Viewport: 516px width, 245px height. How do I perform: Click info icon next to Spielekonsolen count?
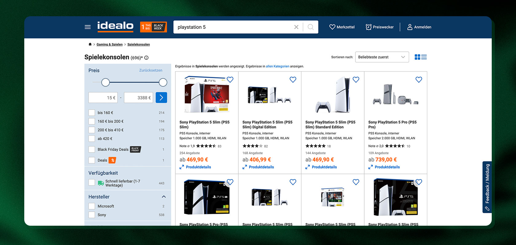pos(147,58)
